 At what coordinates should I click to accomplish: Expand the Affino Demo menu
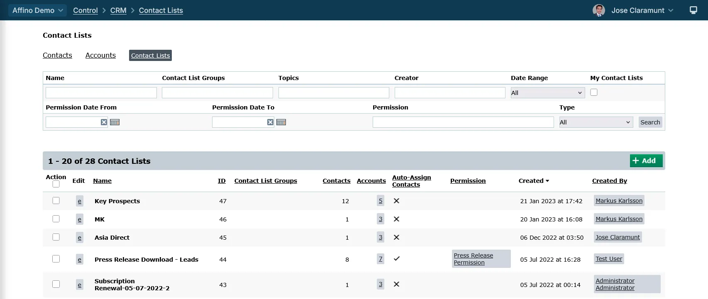37,10
